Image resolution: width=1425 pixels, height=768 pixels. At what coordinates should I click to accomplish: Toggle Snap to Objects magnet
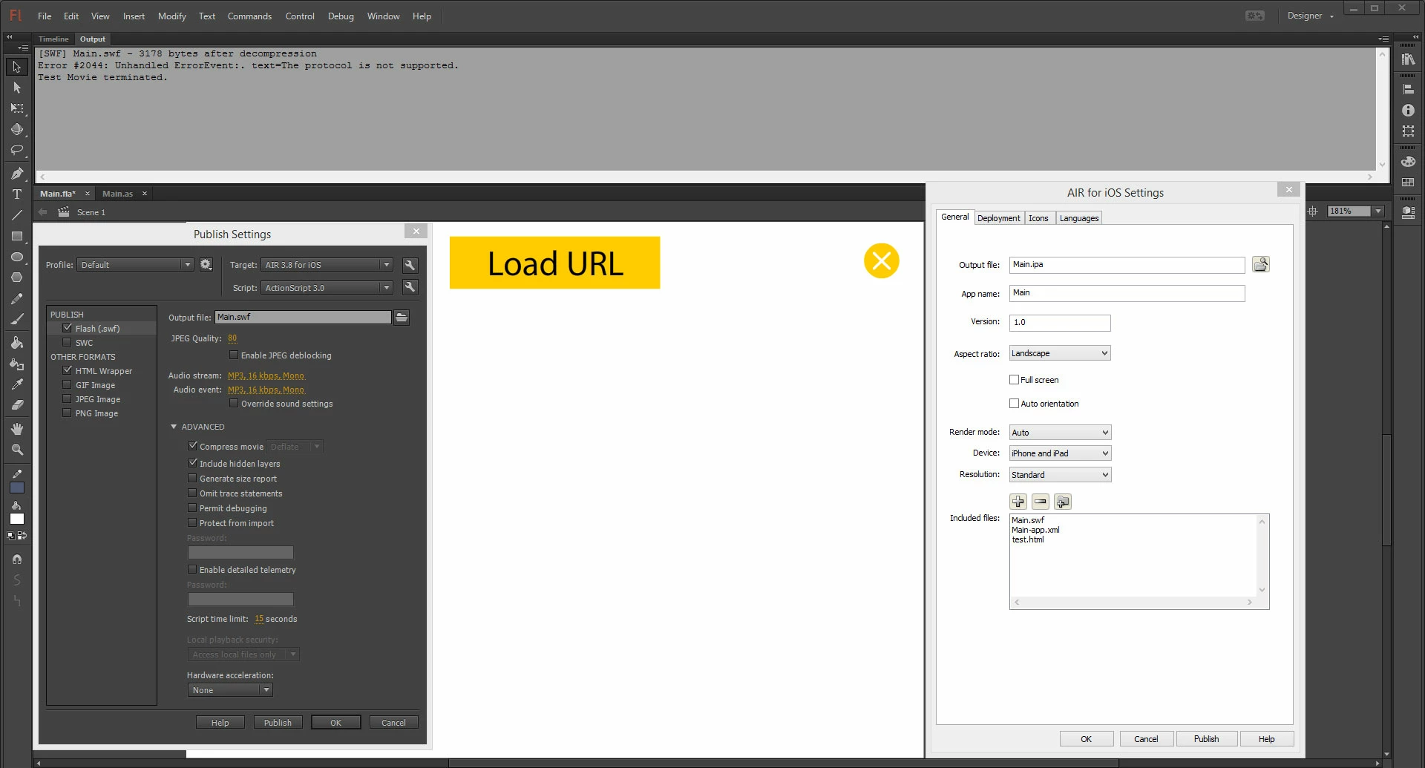pyautogui.click(x=16, y=559)
